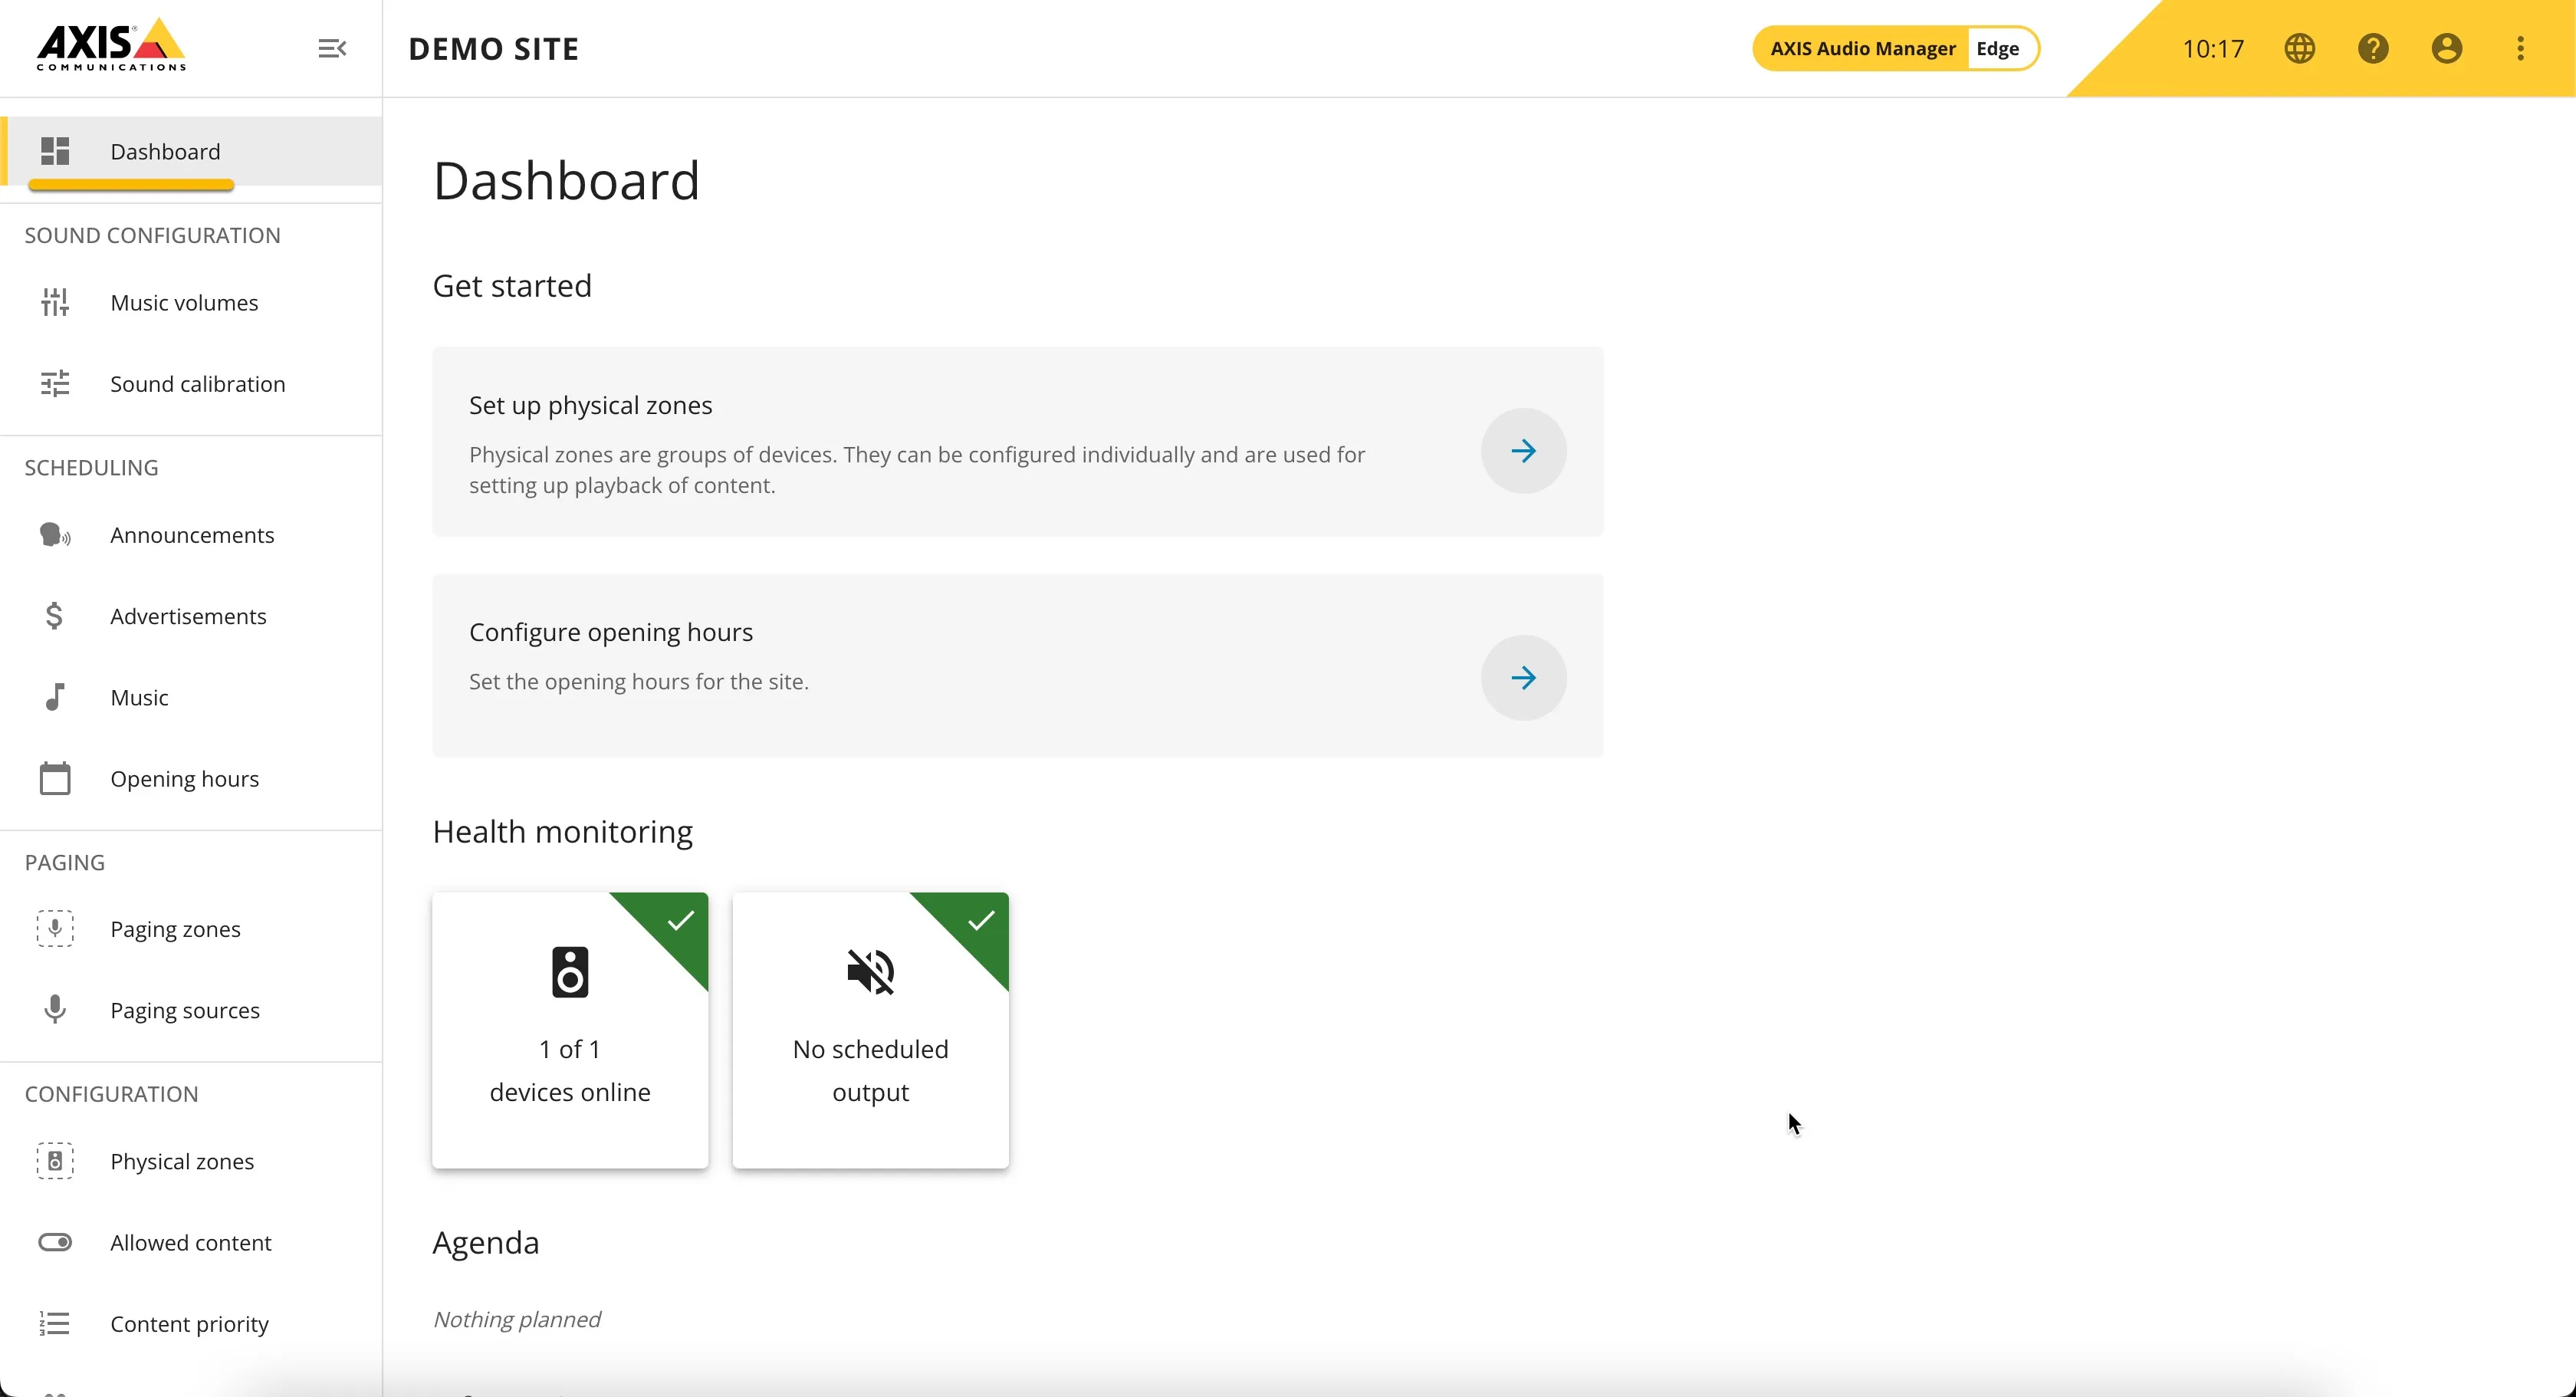Click the Advertisements dollar sign icon

[x=55, y=616]
